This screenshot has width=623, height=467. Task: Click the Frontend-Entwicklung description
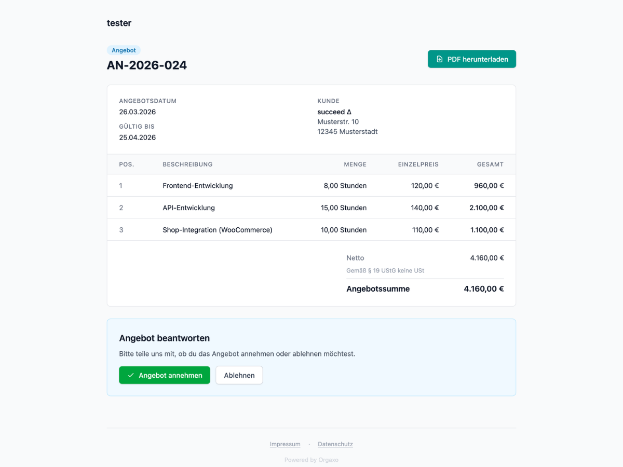(x=198, y=186)
